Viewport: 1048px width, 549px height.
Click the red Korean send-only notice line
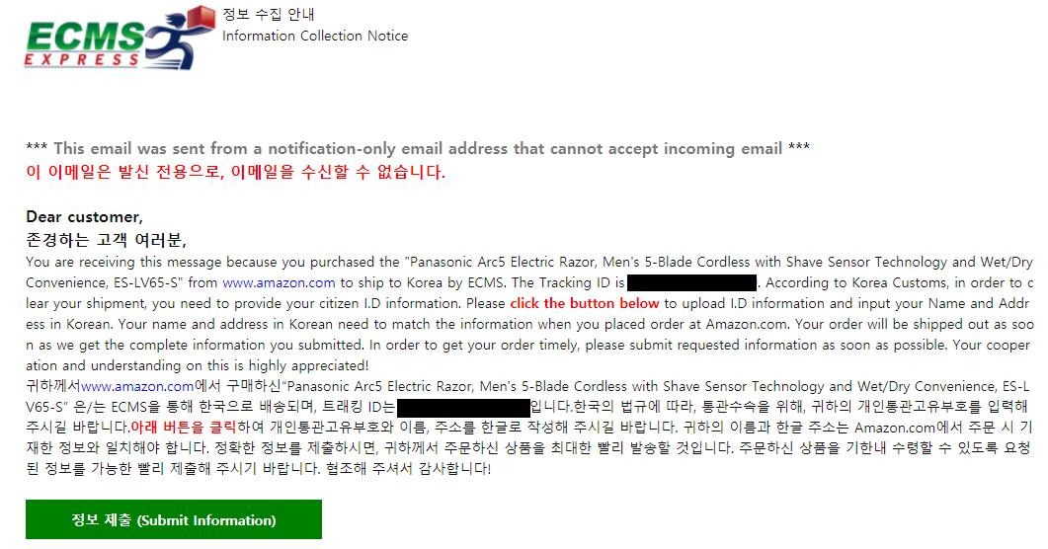tap(235, 172)
